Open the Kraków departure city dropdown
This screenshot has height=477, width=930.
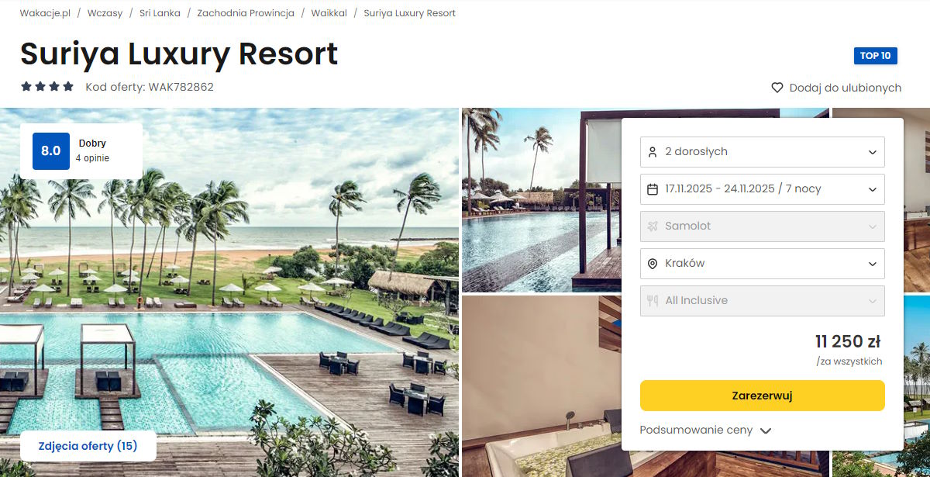pos(763,264)
